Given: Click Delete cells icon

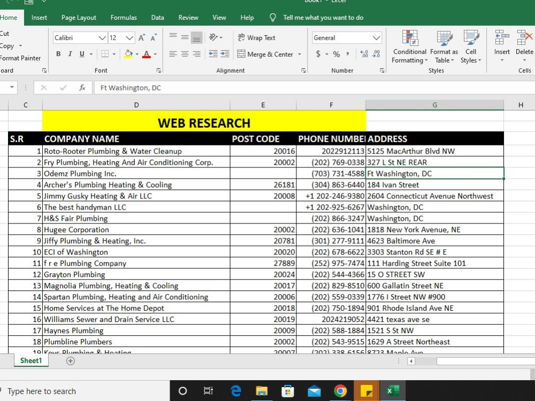Looking at the screenshot, I should click(x=524, y=37).
